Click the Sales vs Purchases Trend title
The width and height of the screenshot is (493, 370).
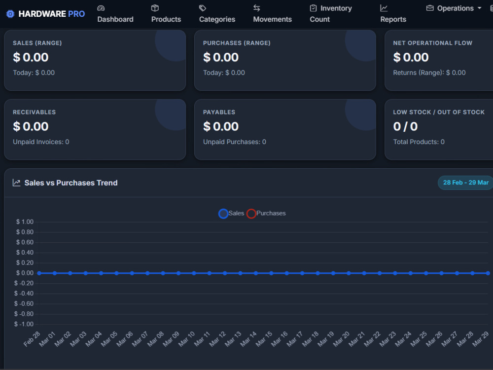click(71, 183)
